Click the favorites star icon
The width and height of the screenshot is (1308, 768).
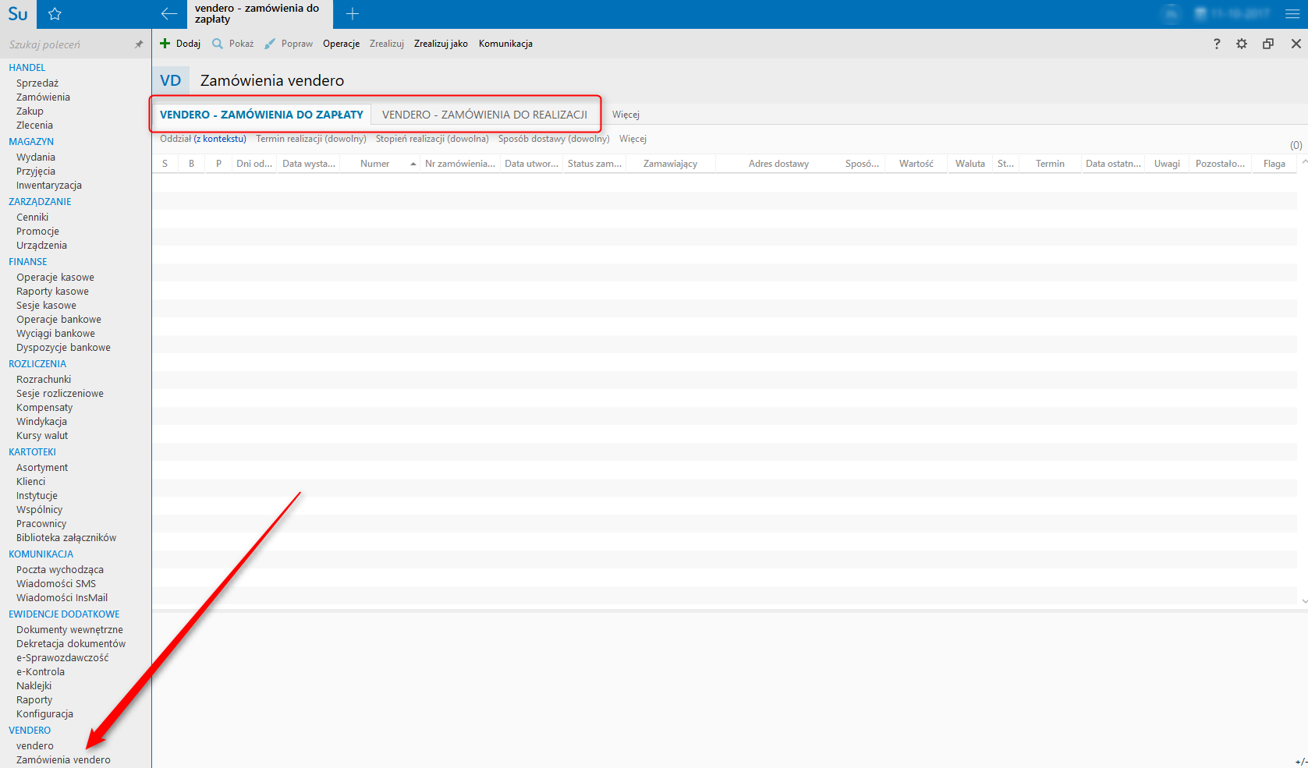point(55,14)
